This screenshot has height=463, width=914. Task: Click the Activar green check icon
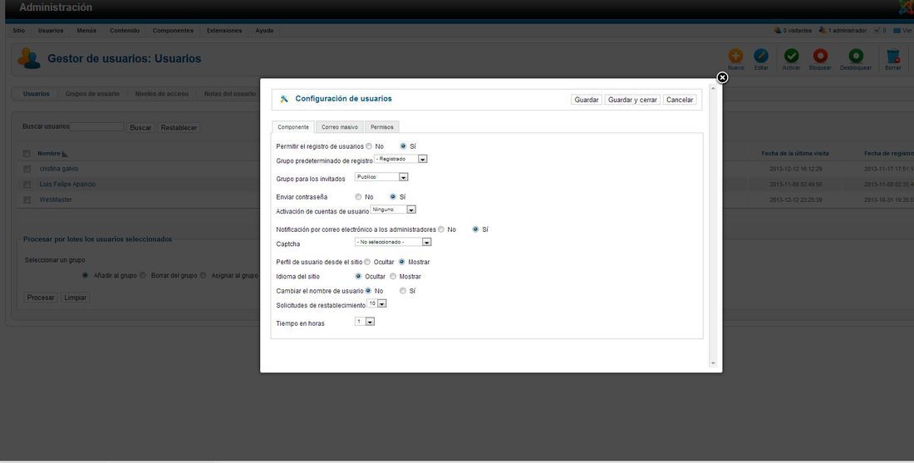point(791,56)
